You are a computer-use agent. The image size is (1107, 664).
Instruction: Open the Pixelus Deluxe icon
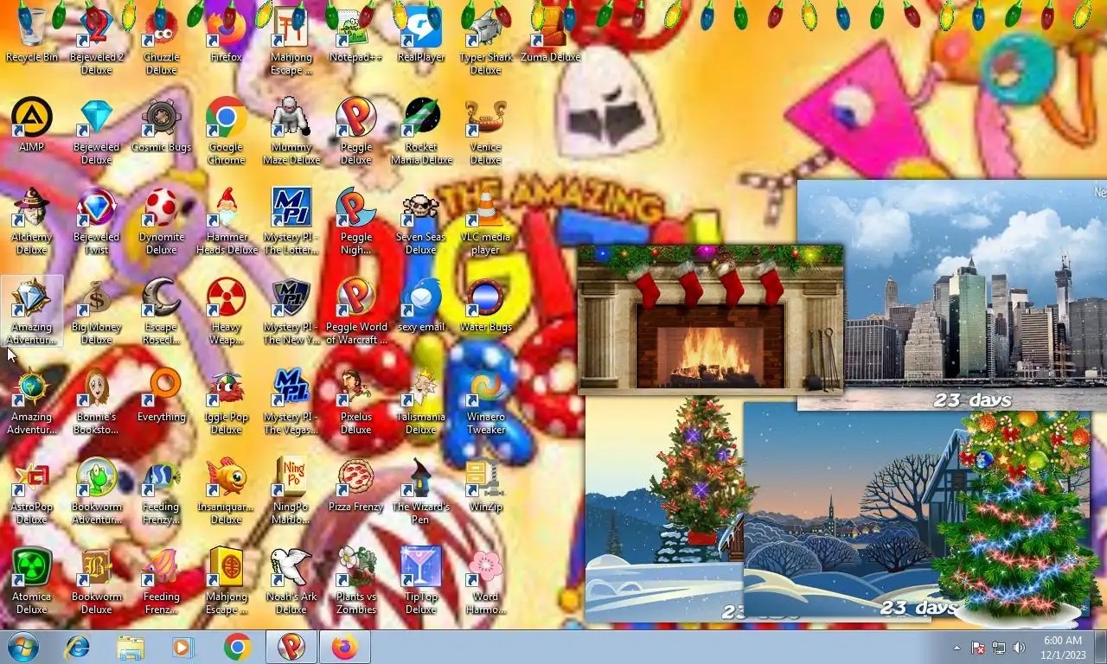point(355,400)
